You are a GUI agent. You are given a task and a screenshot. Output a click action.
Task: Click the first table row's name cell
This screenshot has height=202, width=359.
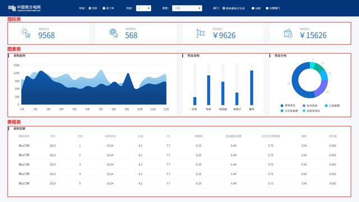24,146
